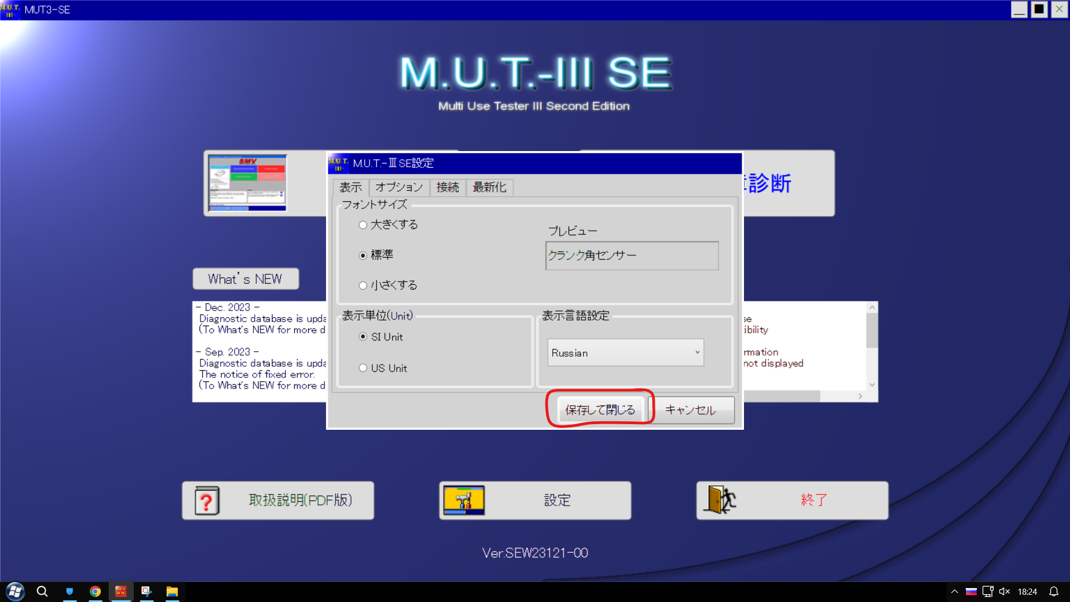Select the 標準 font size option
Image resolution: width=1070 pixels, height=602 pixels.
click(363, 255)
